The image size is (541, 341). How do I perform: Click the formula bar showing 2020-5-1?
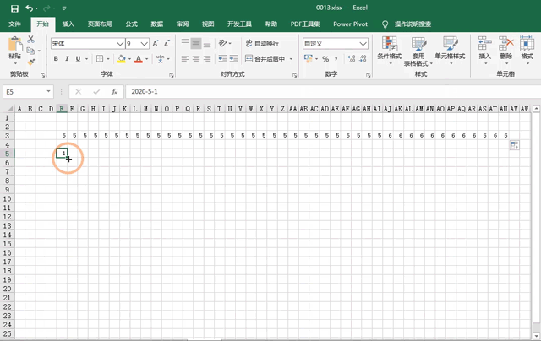(x=333, y=92)
